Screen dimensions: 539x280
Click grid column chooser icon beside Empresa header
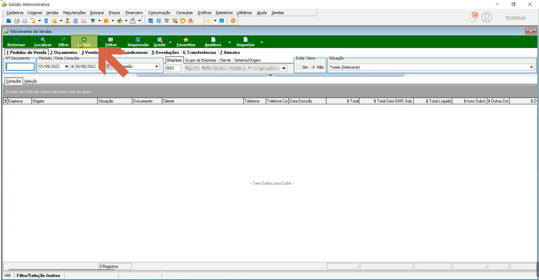tap(5, 101)
